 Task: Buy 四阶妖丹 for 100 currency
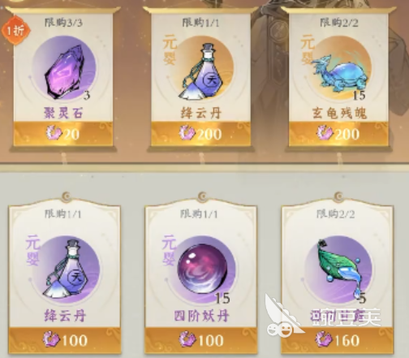200,340
